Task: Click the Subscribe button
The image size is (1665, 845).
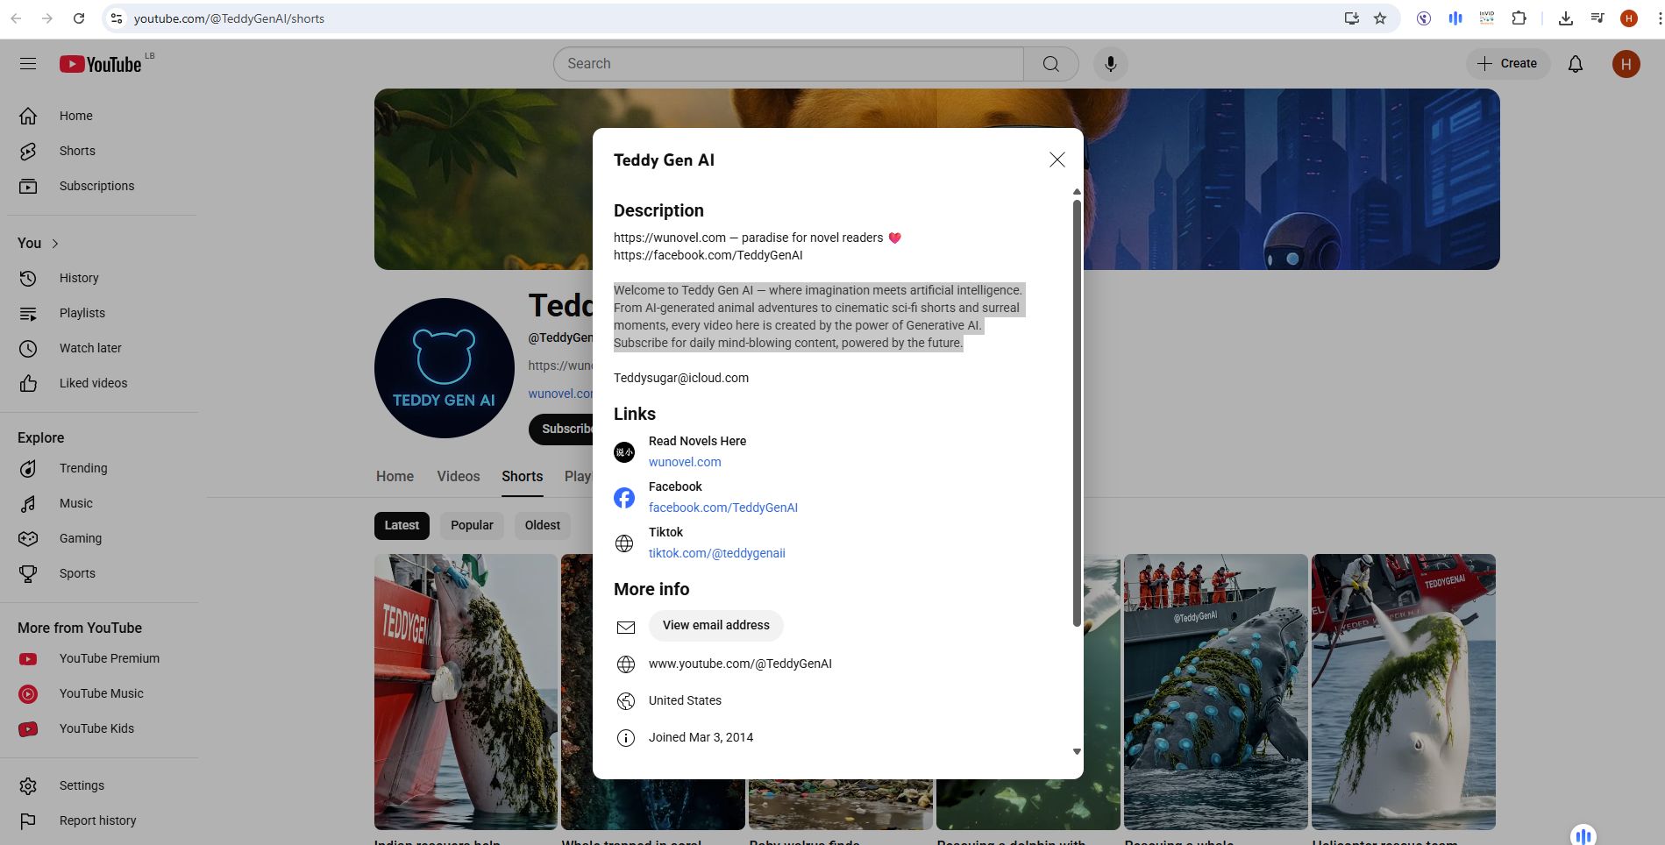Action: point(561,429)
